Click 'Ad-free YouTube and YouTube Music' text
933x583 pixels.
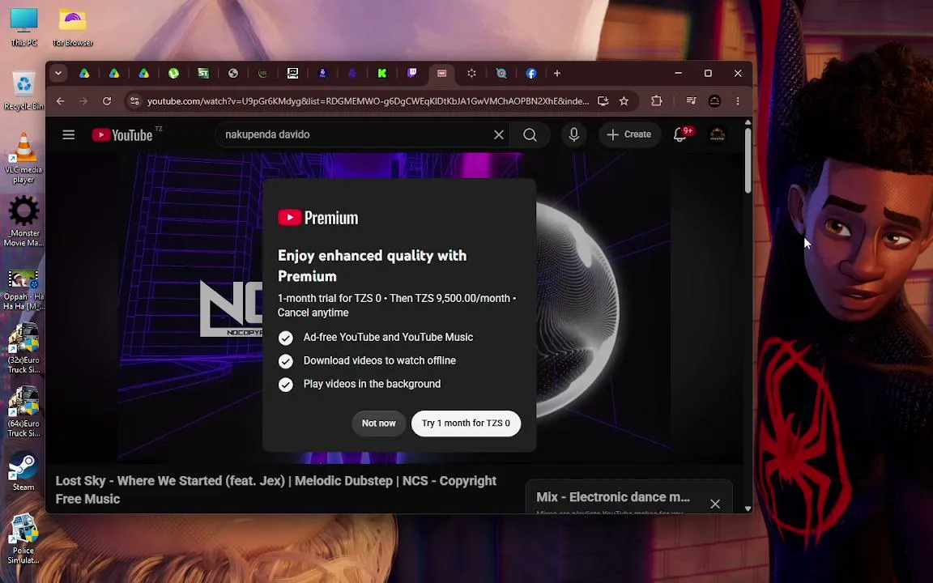click(388, 337)
